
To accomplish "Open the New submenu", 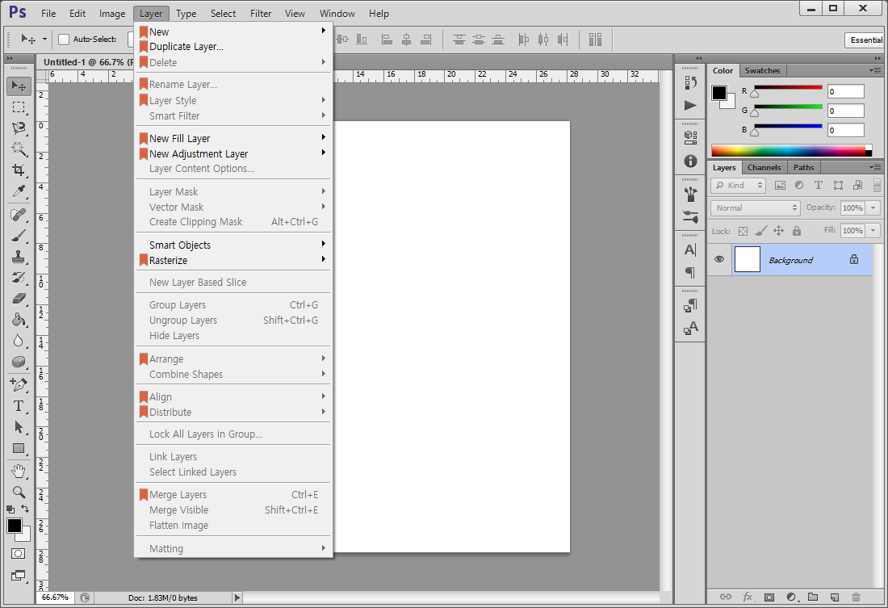I will (233, 31).
